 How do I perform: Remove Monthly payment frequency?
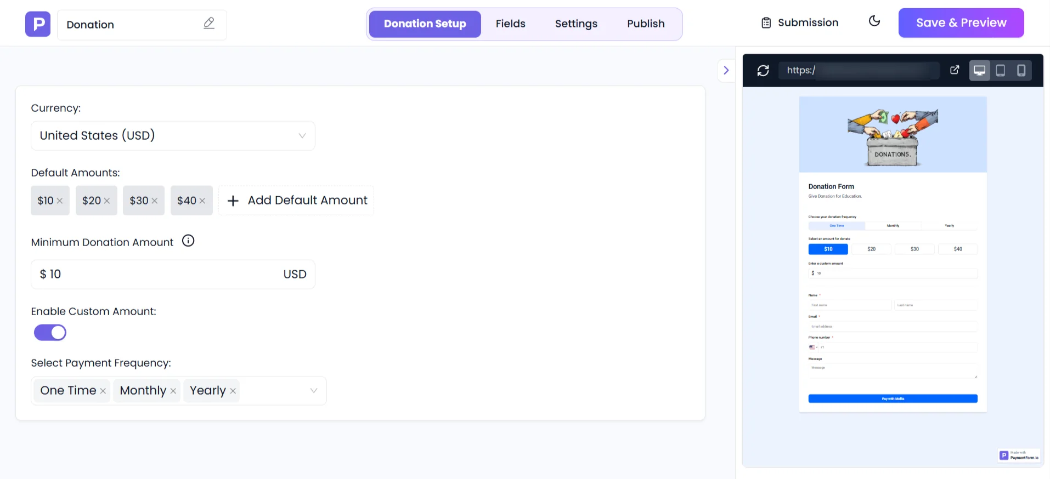[x=173, y=391]
